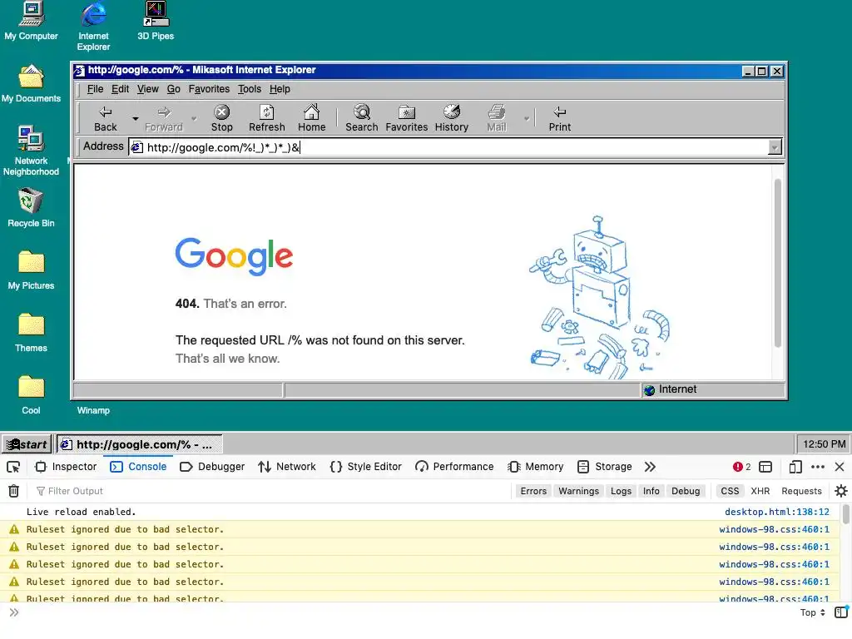Open the Tools menu
Image resolution: width=852 pixels, height=639 pixels.
click(250, 89)
